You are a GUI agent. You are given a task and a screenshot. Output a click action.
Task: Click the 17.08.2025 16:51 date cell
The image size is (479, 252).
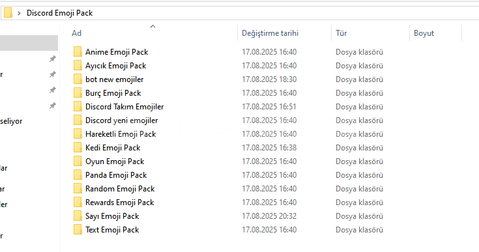[269, 107]
